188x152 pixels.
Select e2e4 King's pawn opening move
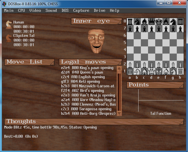87,68
